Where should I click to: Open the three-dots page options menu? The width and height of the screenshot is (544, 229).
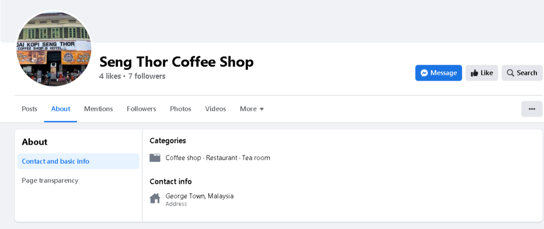click(532, 109)
